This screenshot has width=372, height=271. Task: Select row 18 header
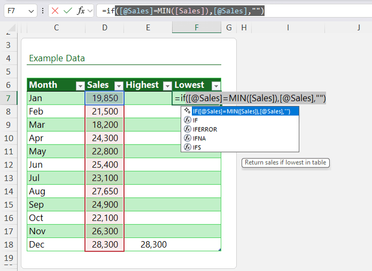(x=9, y=244)
